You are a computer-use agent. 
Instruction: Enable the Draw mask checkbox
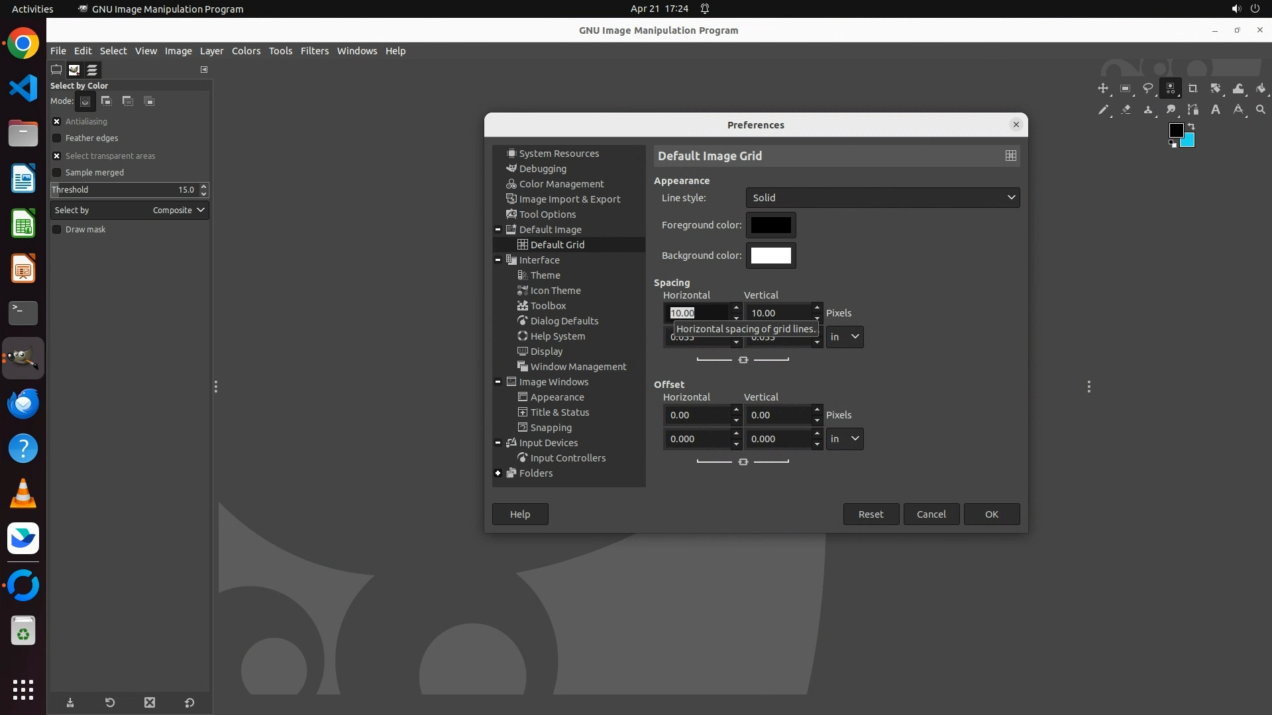[x=57, y=230]
